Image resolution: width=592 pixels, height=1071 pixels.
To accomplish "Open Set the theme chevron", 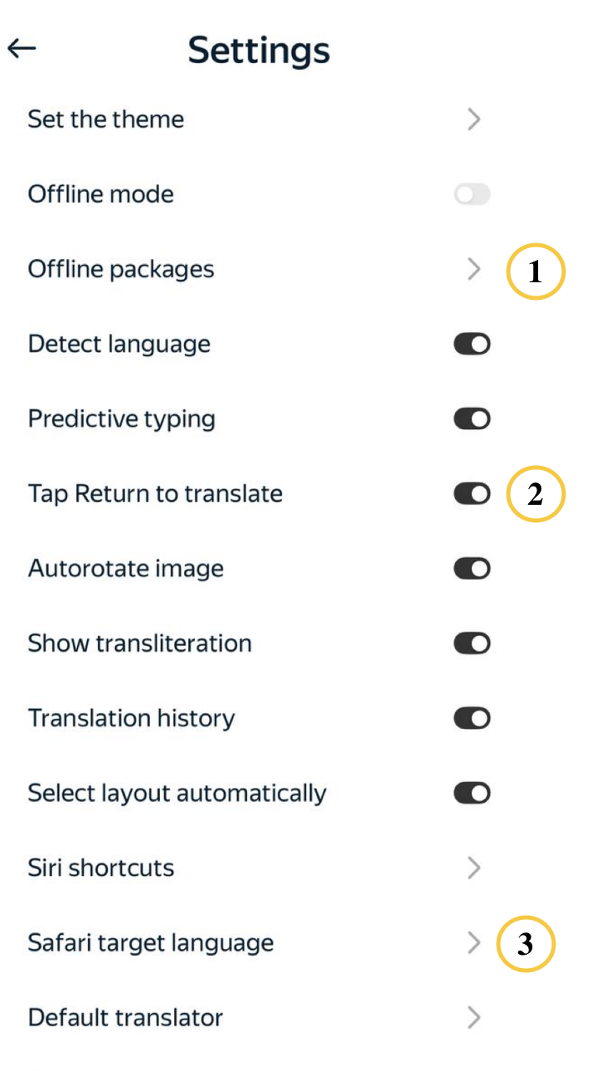I will [x=474, y=120].
